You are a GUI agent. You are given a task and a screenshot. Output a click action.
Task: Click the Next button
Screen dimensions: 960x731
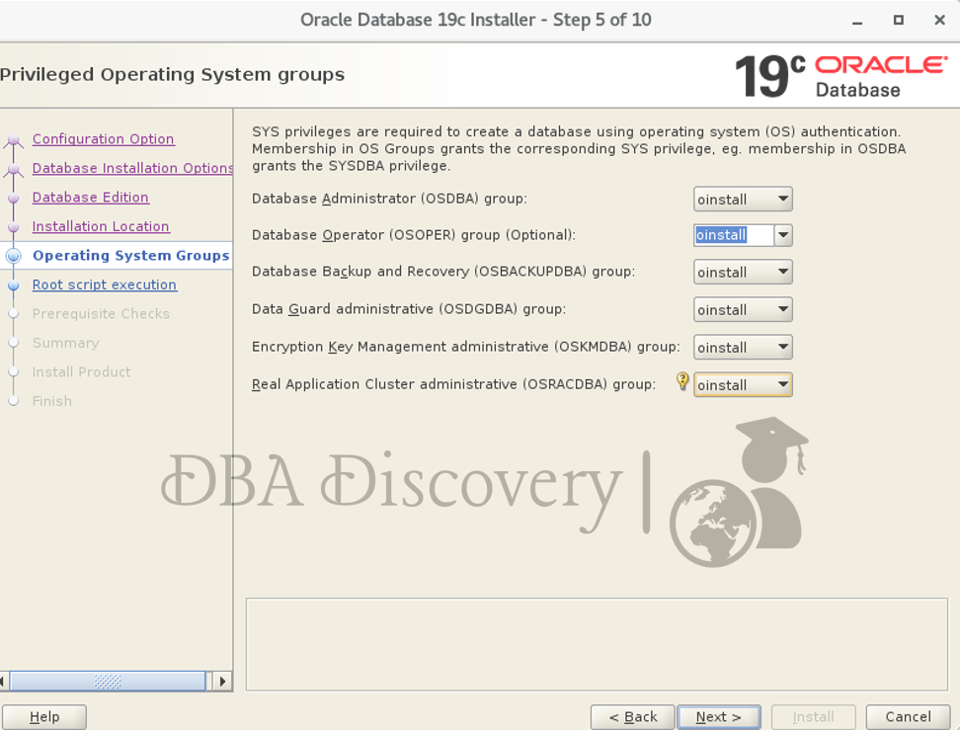(x=717, y=717)
